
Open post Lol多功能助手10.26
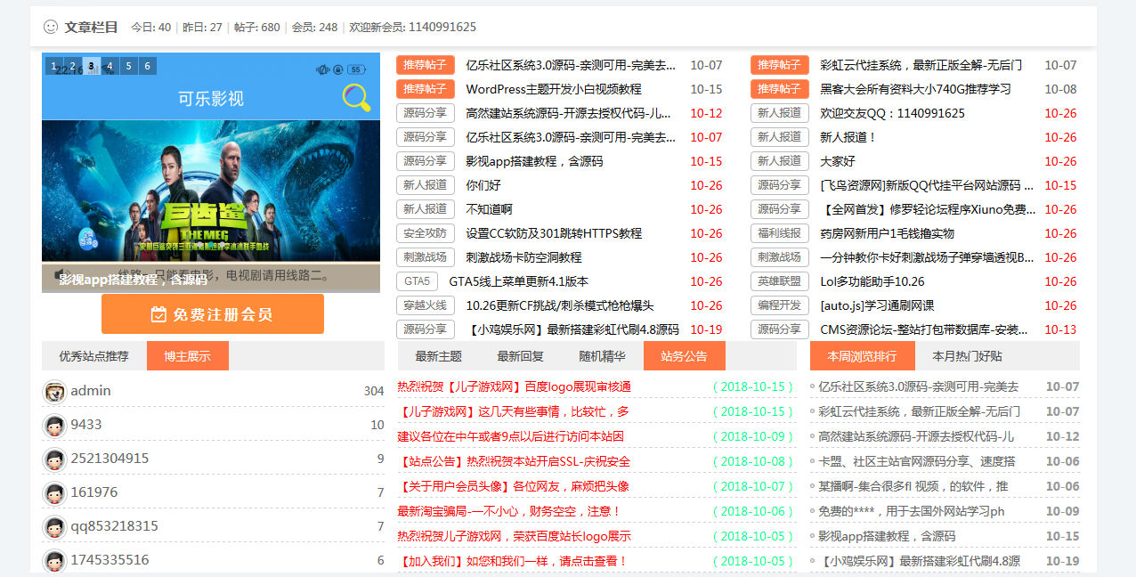pos(872,281)
